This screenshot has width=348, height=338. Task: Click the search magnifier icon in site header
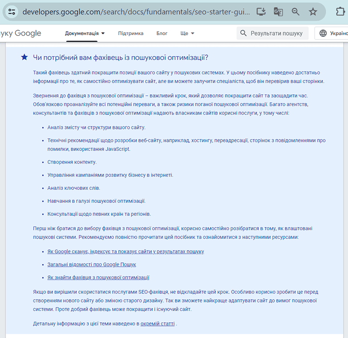click(243, 33)
